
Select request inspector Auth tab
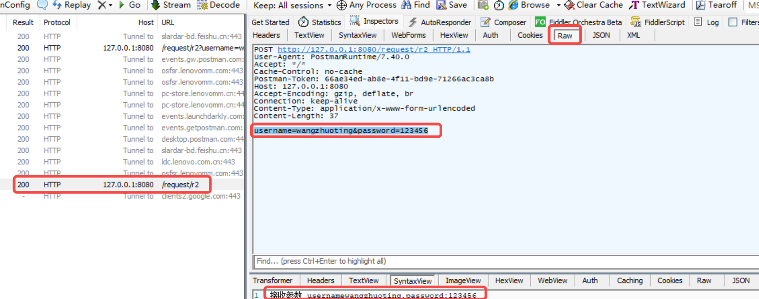tap(490, 35)
